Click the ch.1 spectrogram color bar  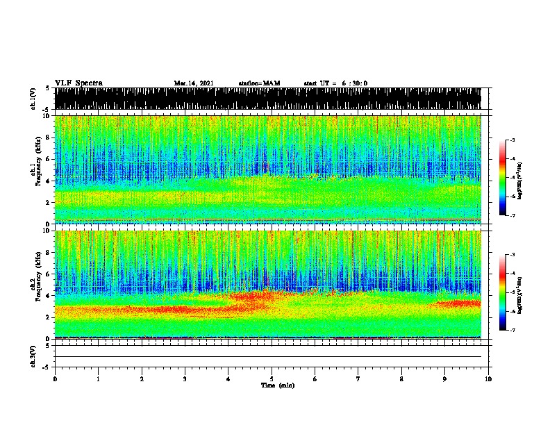click(503, 178)
